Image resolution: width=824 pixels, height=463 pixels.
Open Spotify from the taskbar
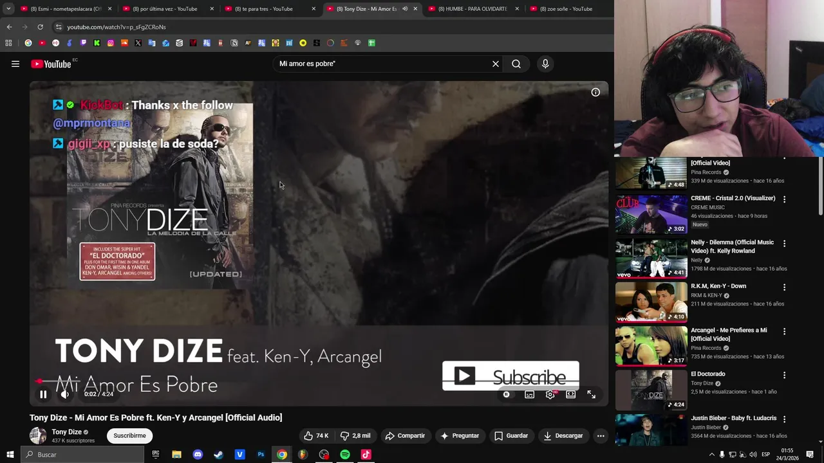pyautogui.click(x=345, y=455)
